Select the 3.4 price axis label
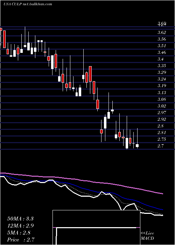Screen dimensions: 175x245 click(161, 59)
